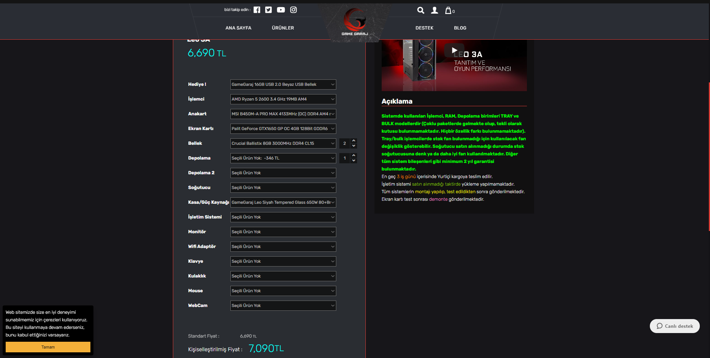Click the search magnifier icon
This screenshot has width=710, height=358.
coord(421,11)
